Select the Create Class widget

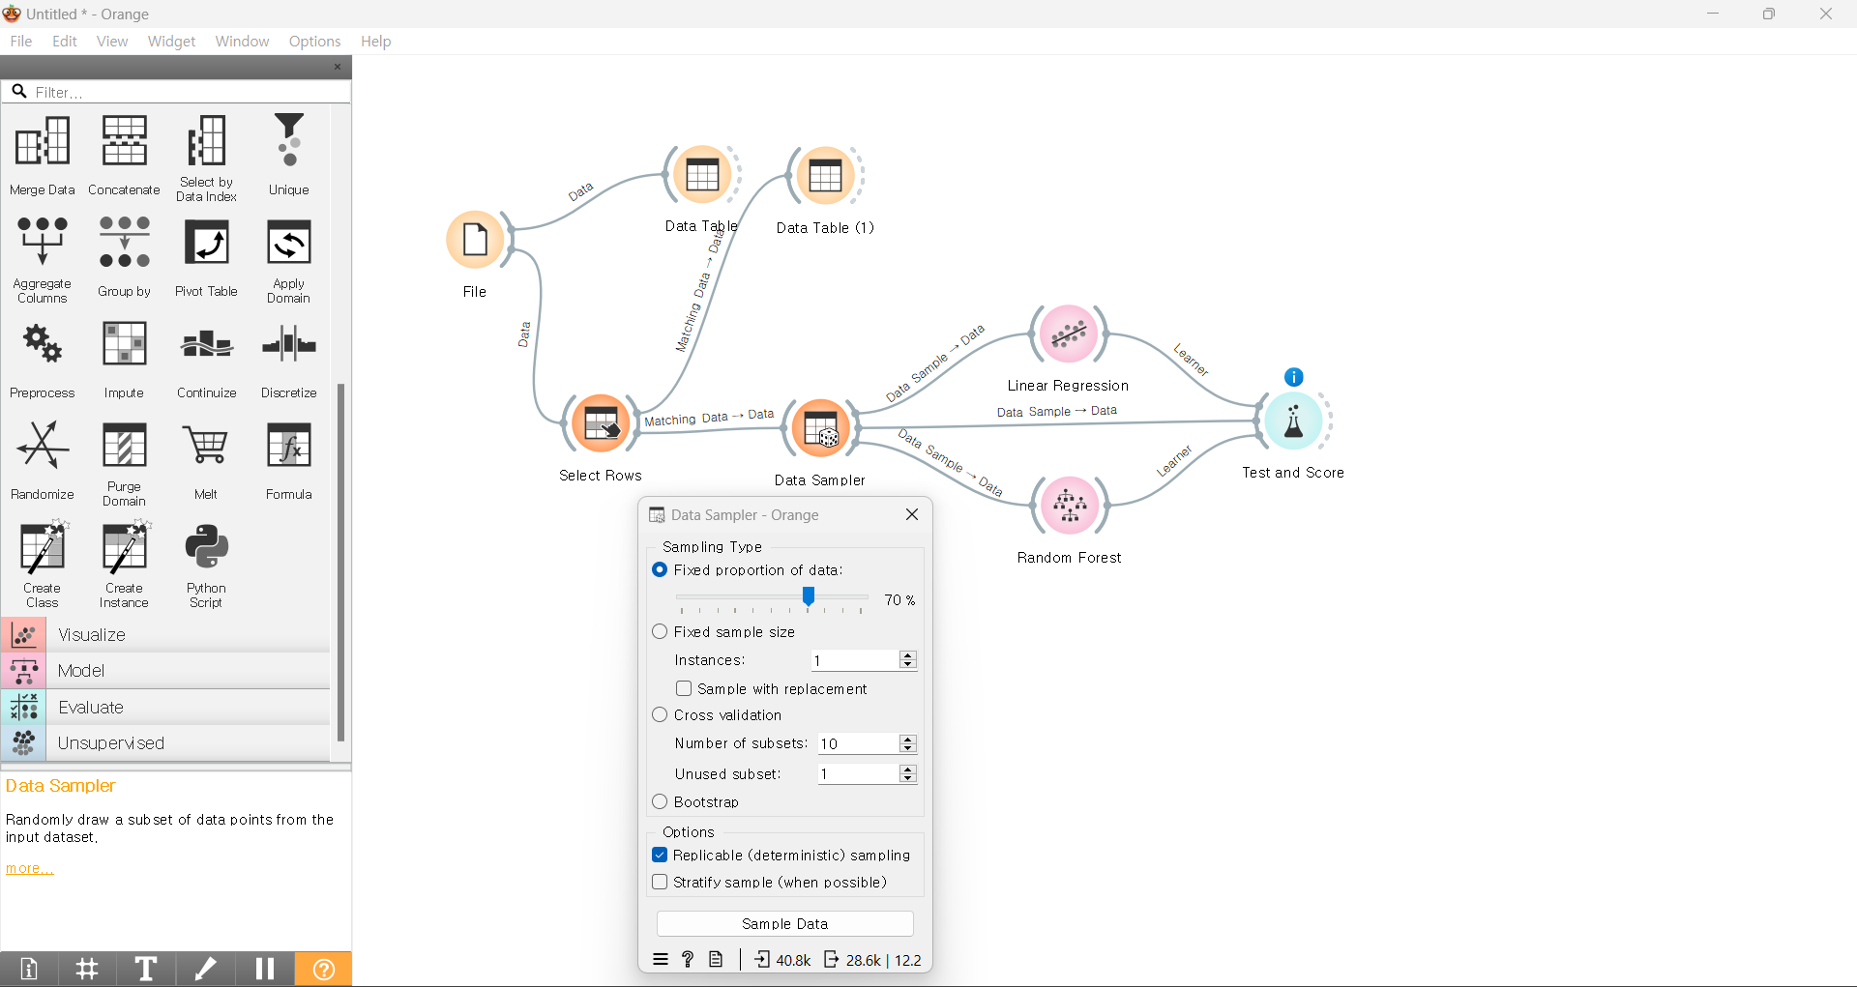tap(42, 564)
